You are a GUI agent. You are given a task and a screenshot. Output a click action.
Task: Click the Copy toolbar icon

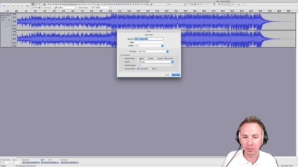coord(192,4)
